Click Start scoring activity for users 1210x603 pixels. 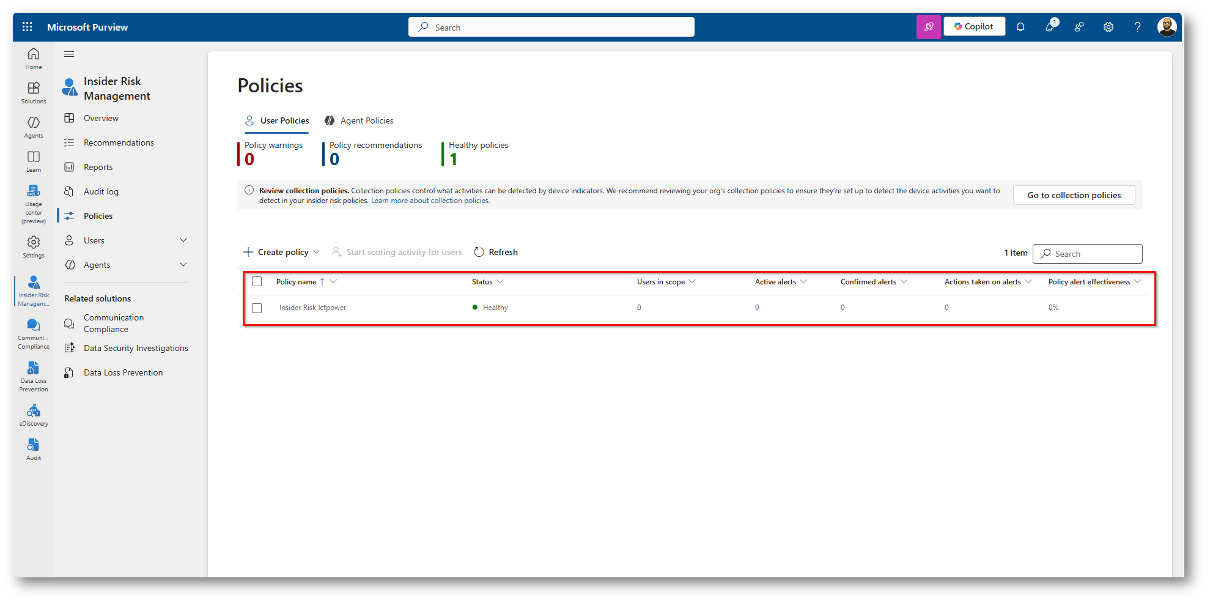397,252
